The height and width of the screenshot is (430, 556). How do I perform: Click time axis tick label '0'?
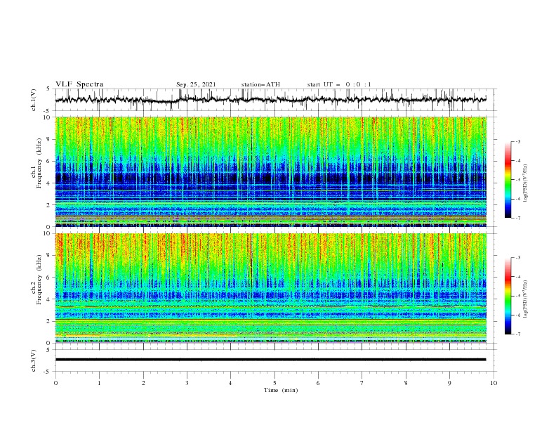55,383
